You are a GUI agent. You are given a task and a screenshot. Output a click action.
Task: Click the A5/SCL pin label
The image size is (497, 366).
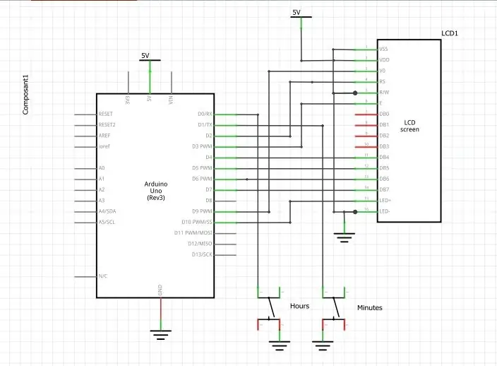click(x=107, y=222)
